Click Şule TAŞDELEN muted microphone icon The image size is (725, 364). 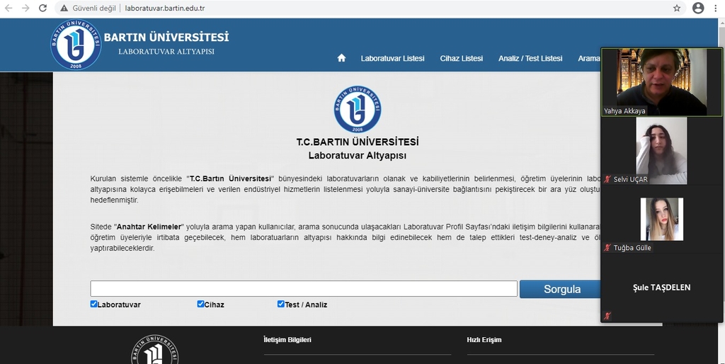pos(607,316)
